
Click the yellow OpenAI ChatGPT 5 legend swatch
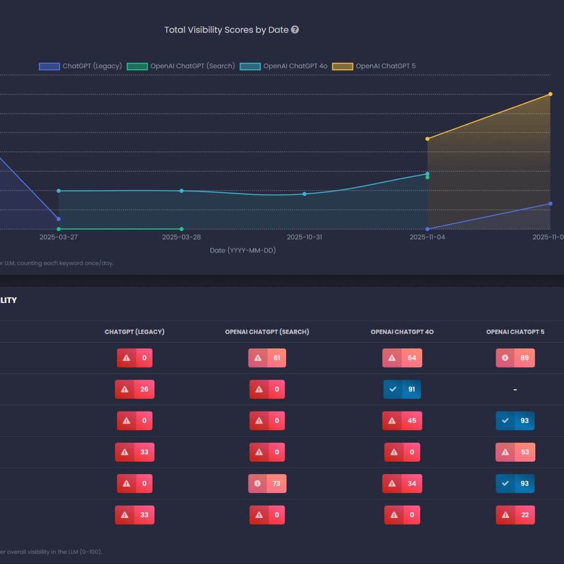343,66
